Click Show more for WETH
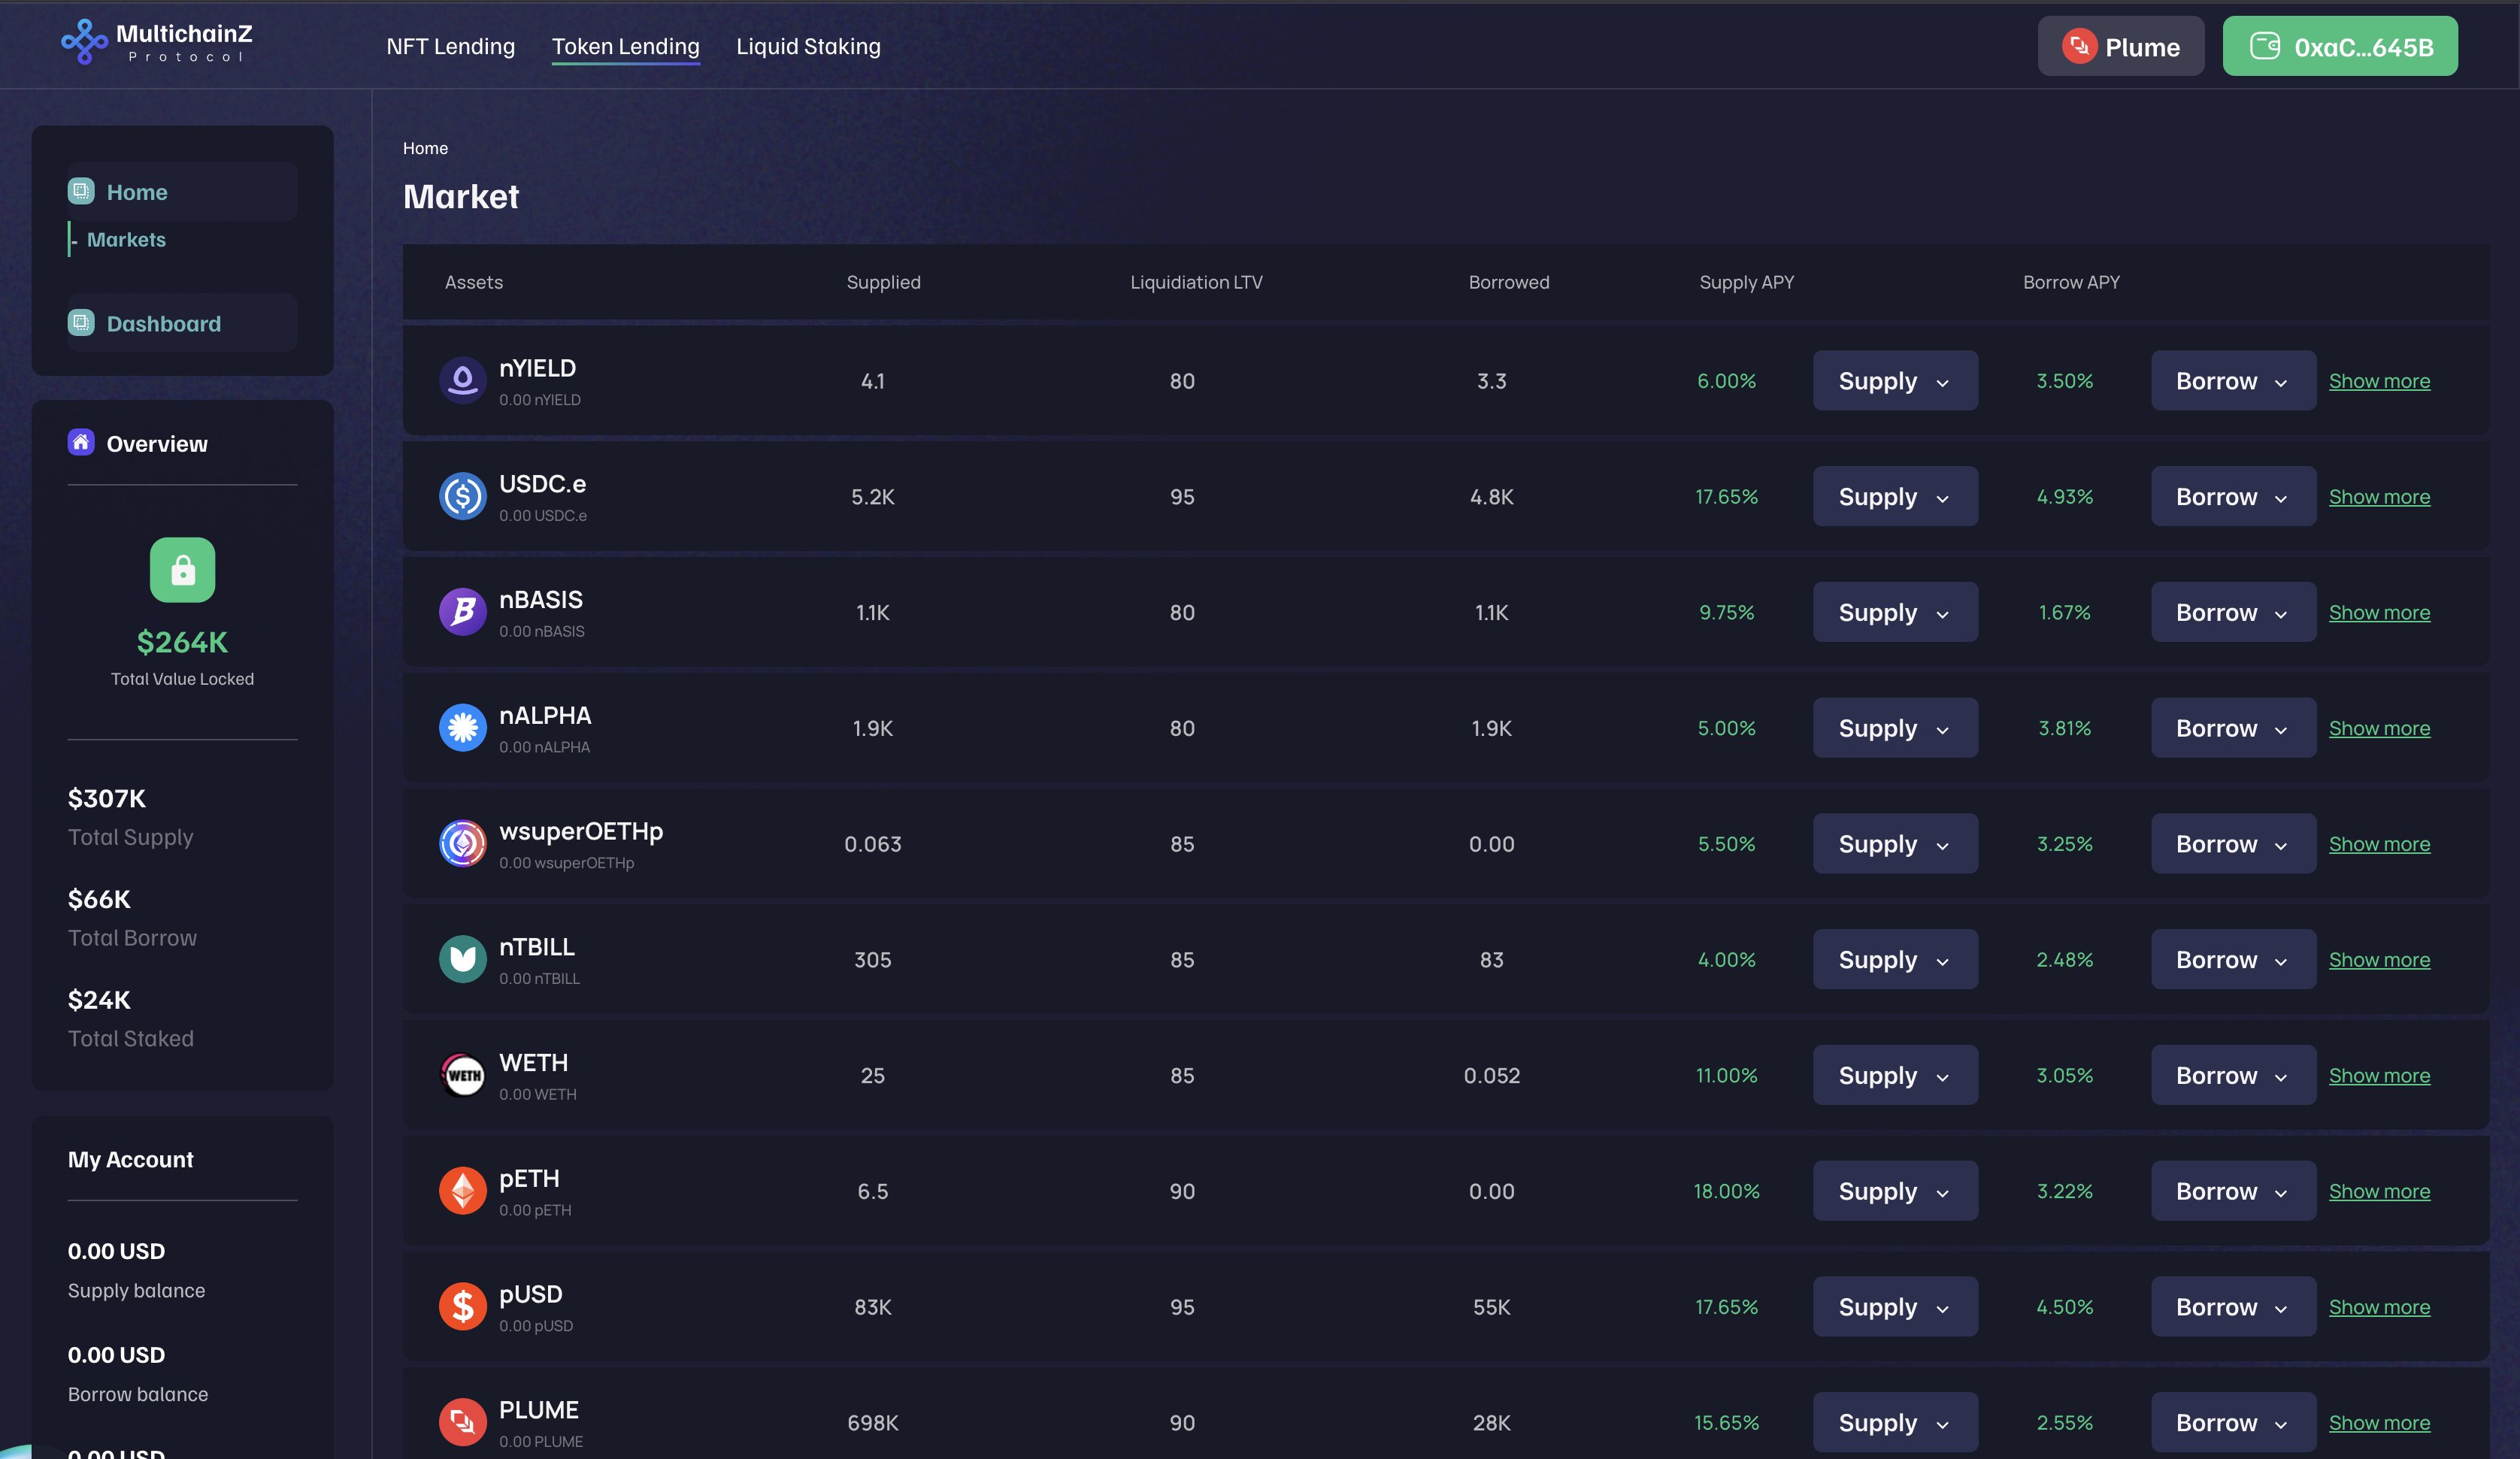This screenshot has width=2520, height=1459. click(2380, 1075)
